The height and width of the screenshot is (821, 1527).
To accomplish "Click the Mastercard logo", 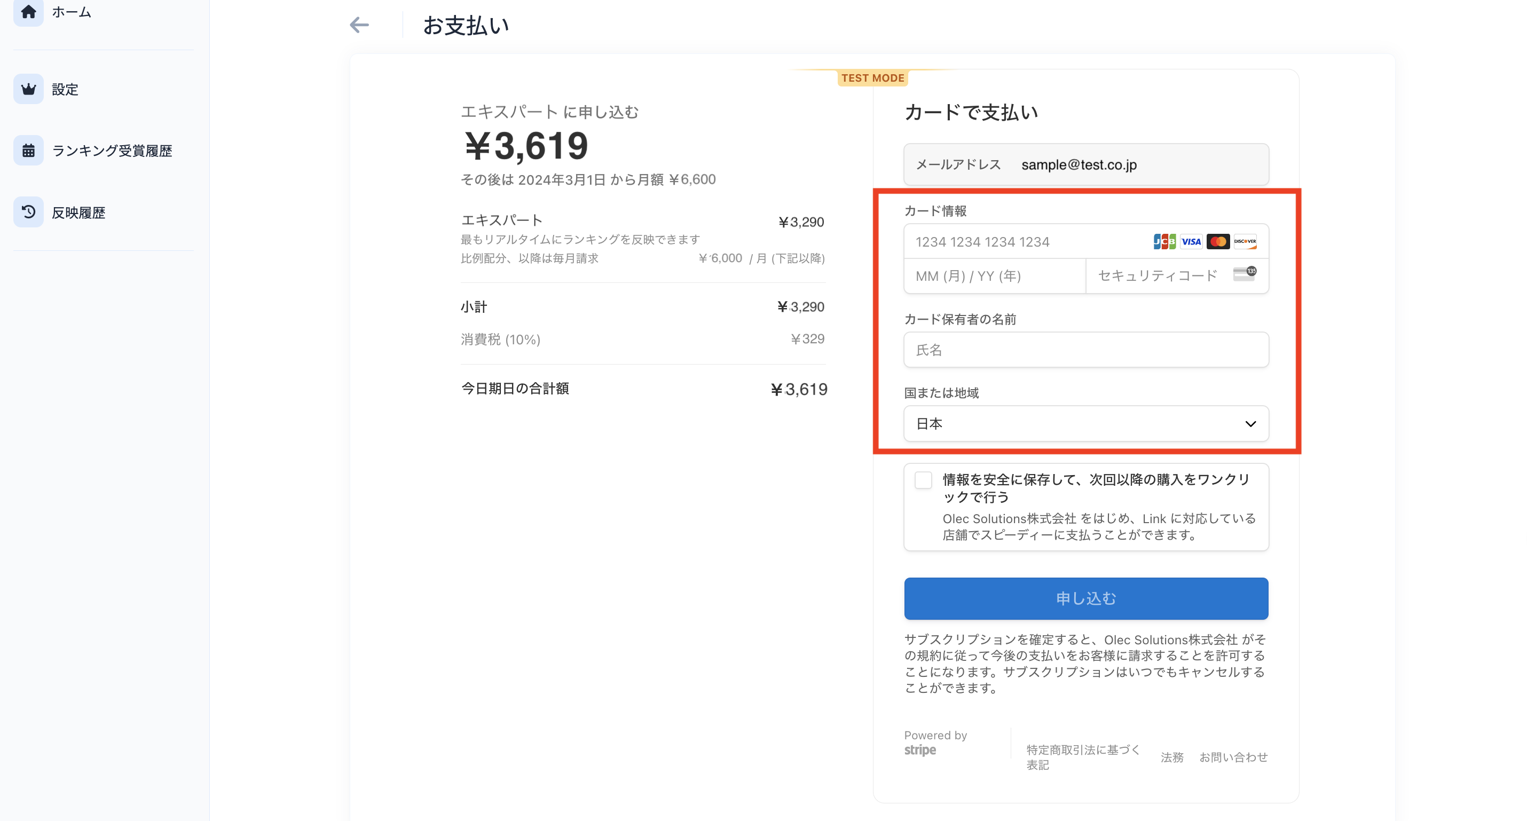I will pos(1218,241).
